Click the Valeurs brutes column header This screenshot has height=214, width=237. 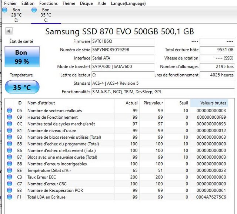209,103
